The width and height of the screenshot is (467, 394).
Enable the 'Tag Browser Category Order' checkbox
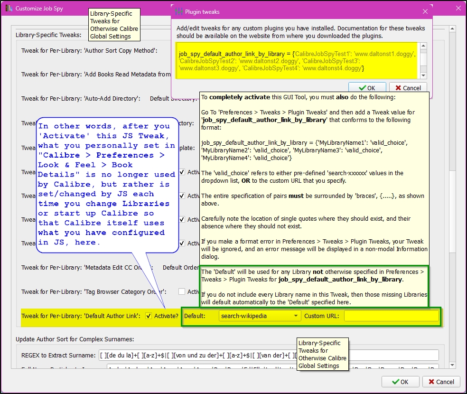tap(182, 291)
